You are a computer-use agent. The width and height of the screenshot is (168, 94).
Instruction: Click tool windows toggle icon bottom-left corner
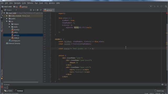[2, 93]
